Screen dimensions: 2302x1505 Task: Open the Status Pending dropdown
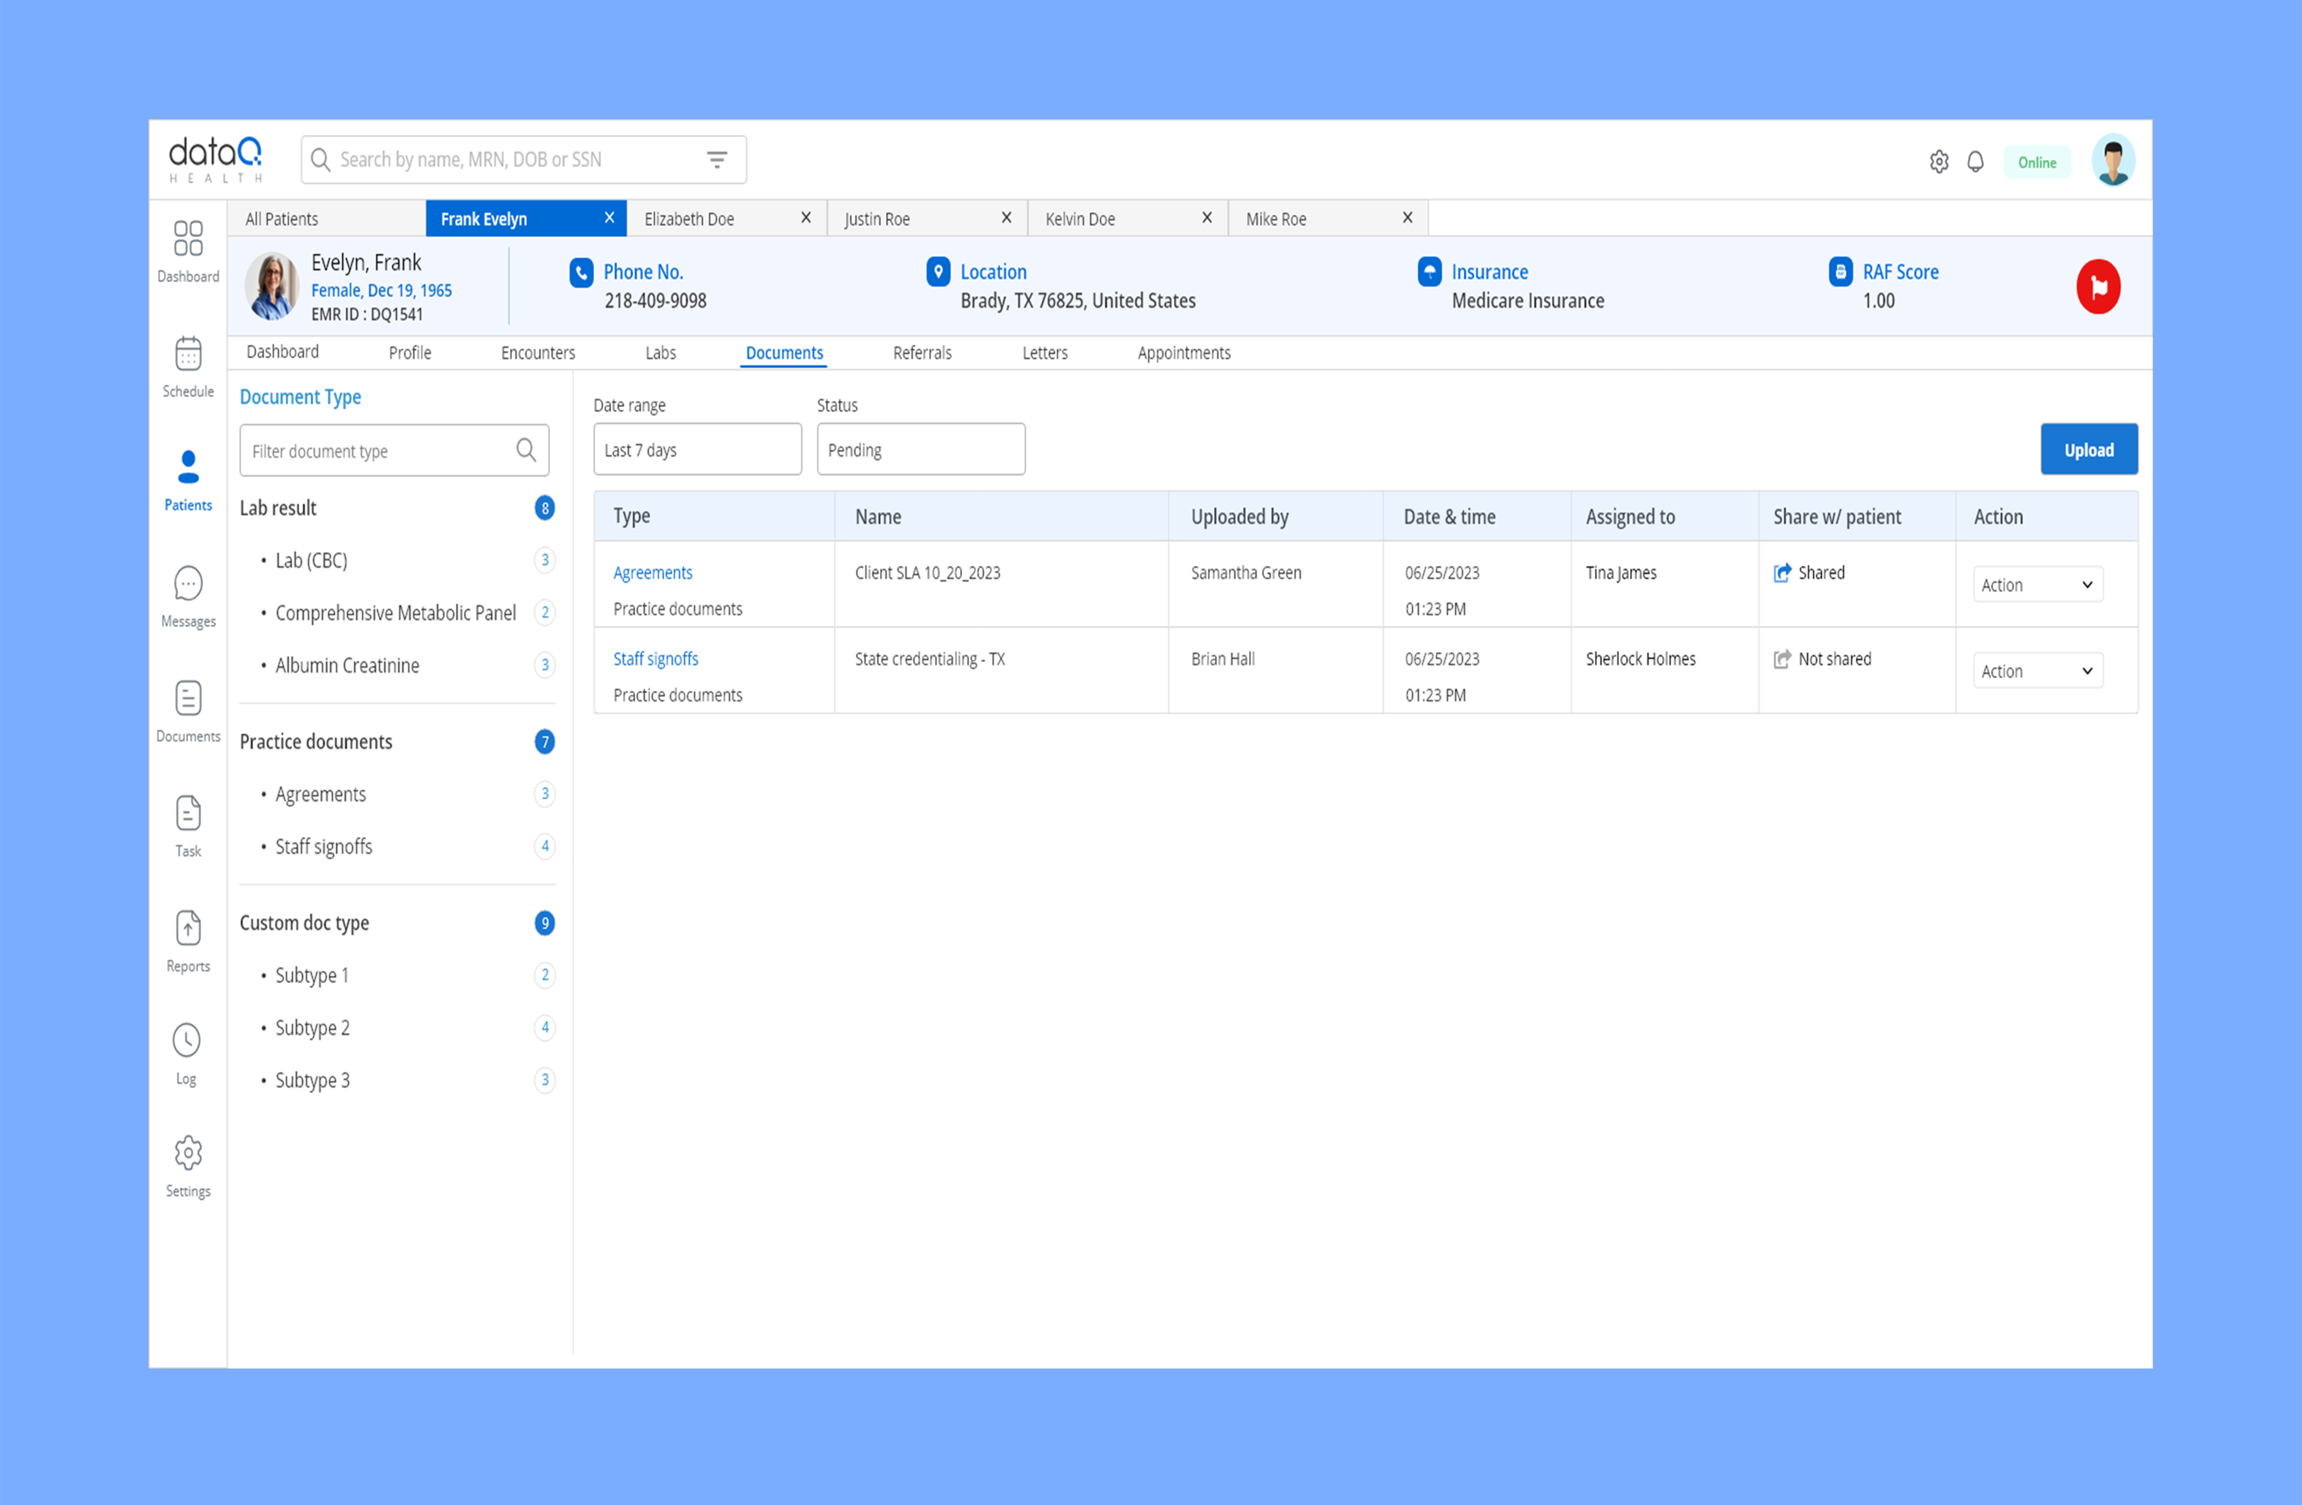[920, 449]
